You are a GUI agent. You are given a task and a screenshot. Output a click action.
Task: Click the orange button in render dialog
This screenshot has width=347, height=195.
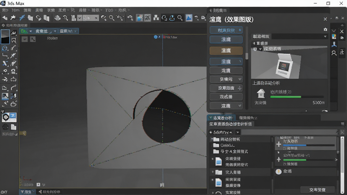(226, 51)
